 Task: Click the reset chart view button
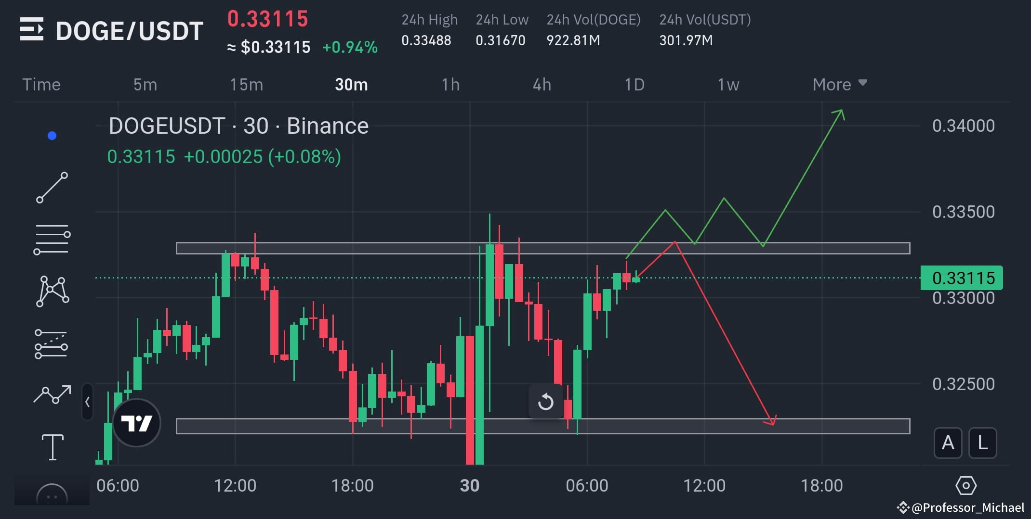click(x=546, y=401)
